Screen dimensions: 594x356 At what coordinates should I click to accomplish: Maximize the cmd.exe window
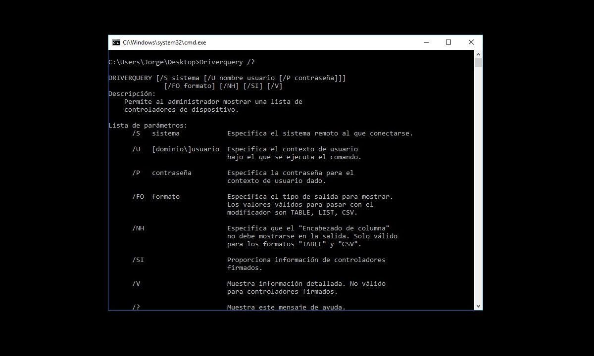(x=448, y=43)
